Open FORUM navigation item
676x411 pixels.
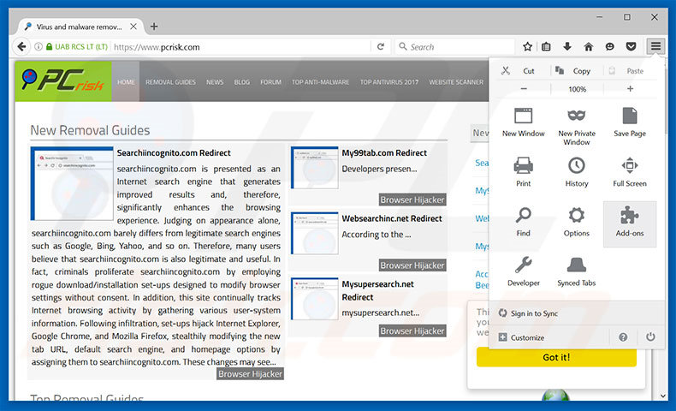tap(270, 82)
